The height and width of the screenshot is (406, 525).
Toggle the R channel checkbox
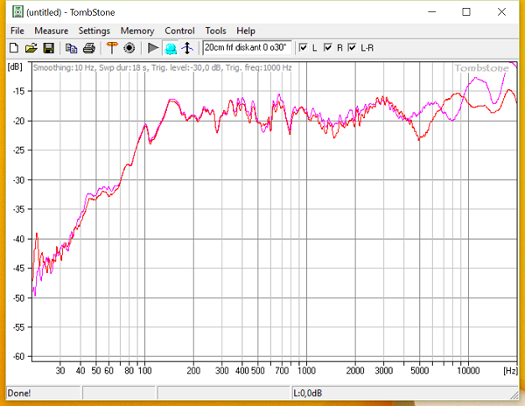click(328, 47)
